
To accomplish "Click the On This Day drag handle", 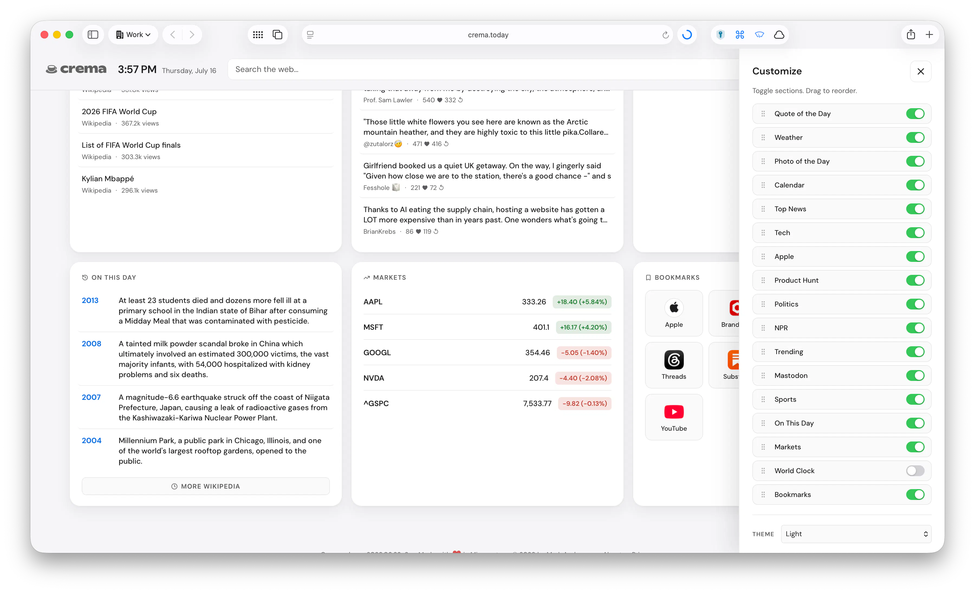I will pyautogui.click(x=763, y=423).
